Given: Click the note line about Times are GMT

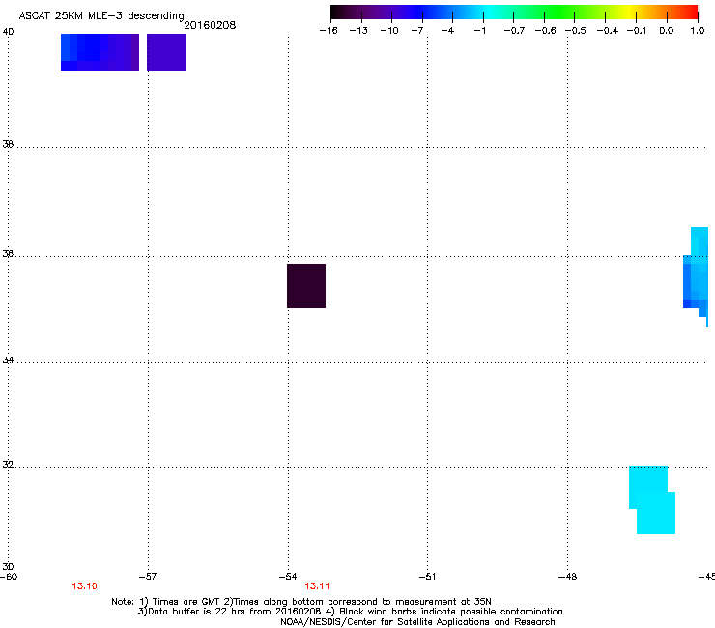Looking at the screenshot, I should coord(301,602).
